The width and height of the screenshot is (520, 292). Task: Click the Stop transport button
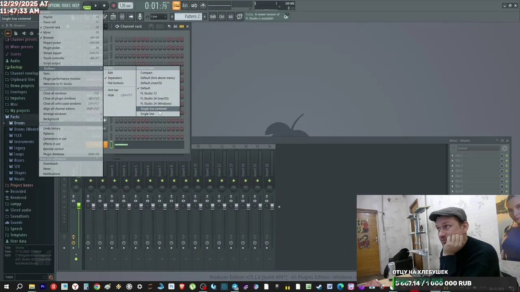point(104,6)
